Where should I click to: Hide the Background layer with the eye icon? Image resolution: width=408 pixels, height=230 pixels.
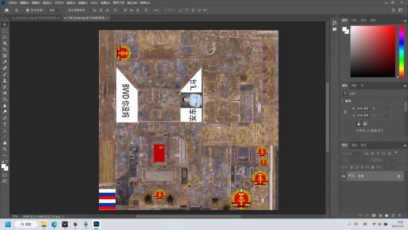point(343,177)
